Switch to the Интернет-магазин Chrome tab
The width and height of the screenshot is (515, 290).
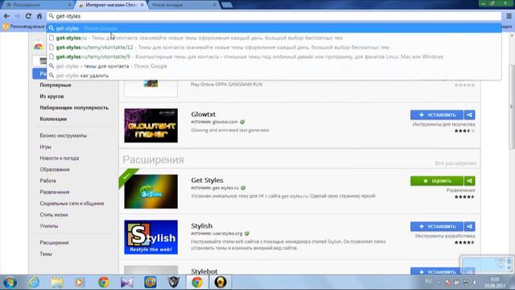tap(110, 5)
